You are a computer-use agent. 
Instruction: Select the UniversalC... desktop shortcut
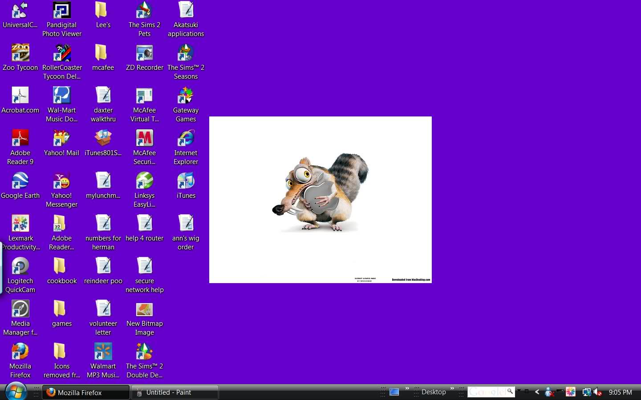tap(20, 15)
